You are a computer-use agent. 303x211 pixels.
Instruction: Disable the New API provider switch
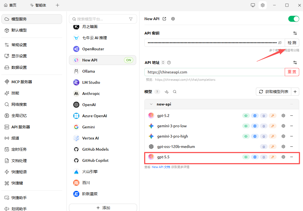click(293, 19)
